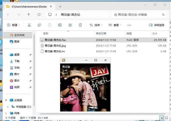The width and height of the screenshot is (171, 121).
Task: Click the Delete trash can icon
Action: 80,25
